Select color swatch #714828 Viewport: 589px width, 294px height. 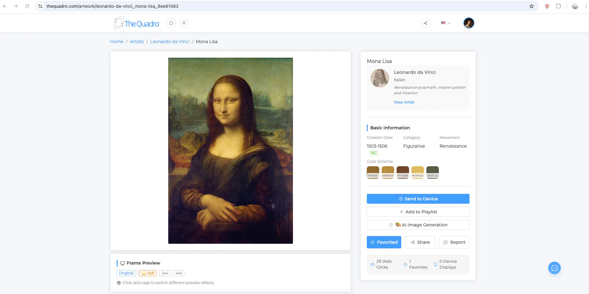[403, 172]
